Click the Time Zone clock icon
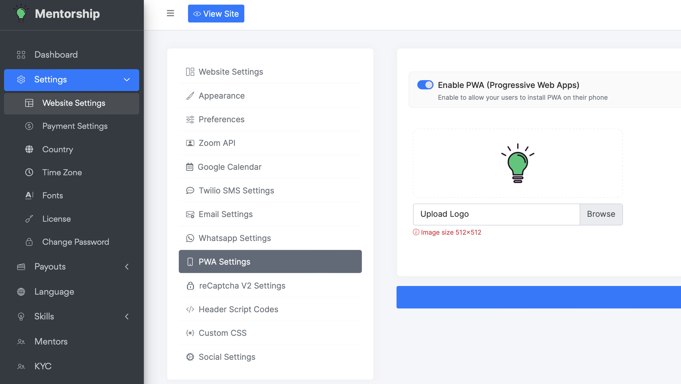 29,172
